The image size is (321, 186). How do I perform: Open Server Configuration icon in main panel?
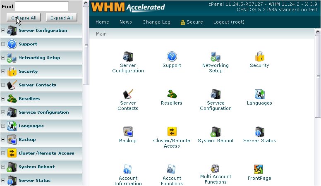click(128, 57)
